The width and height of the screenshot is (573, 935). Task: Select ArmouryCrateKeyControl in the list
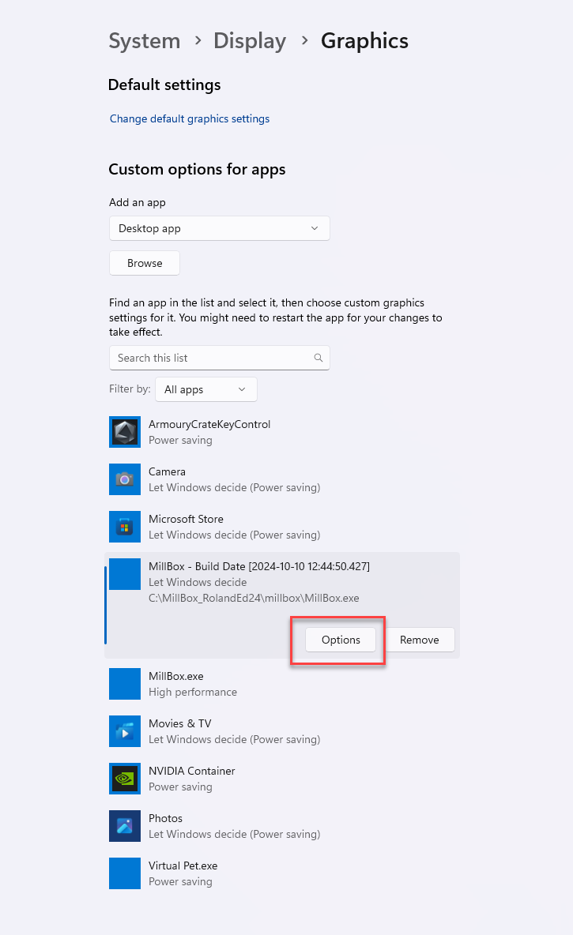click(x=281, y=432)
